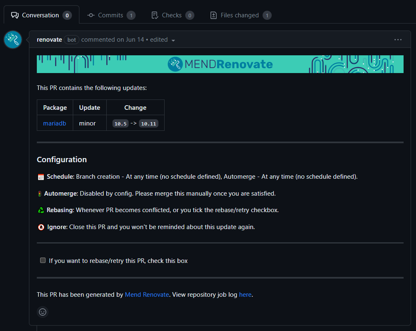Open comment options three-dot menu
416x331 pixels.
398,40
